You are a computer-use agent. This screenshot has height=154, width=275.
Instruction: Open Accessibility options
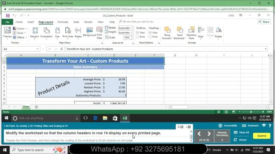pyautogui.click(x=228, y=125)
